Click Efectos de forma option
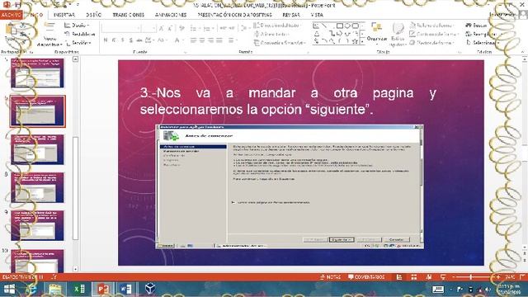528x297 pixels. [432, 43]
